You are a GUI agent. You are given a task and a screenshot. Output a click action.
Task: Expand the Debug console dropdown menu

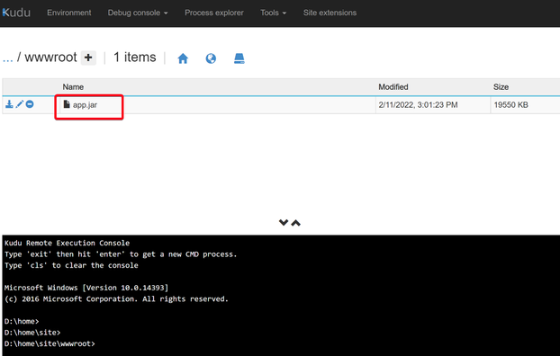(x=138, y=13)
